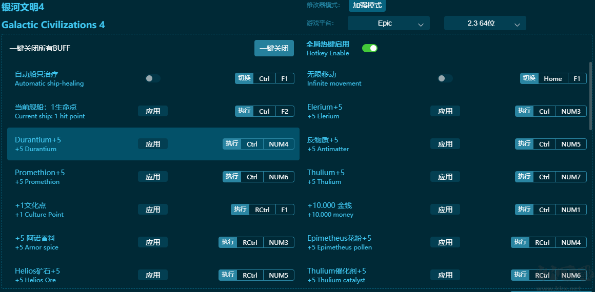Click the 一键关闭 button
The width and height of the screenshot is (595, 292).
(274, 48)
